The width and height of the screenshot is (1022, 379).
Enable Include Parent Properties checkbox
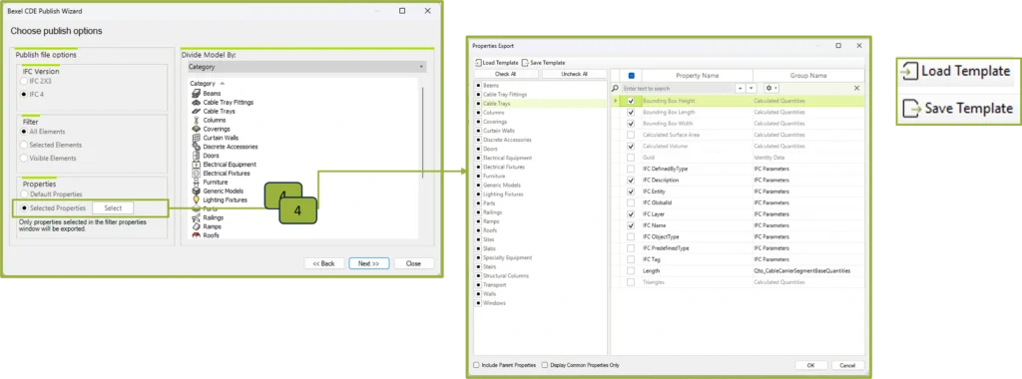coord(476,365)
